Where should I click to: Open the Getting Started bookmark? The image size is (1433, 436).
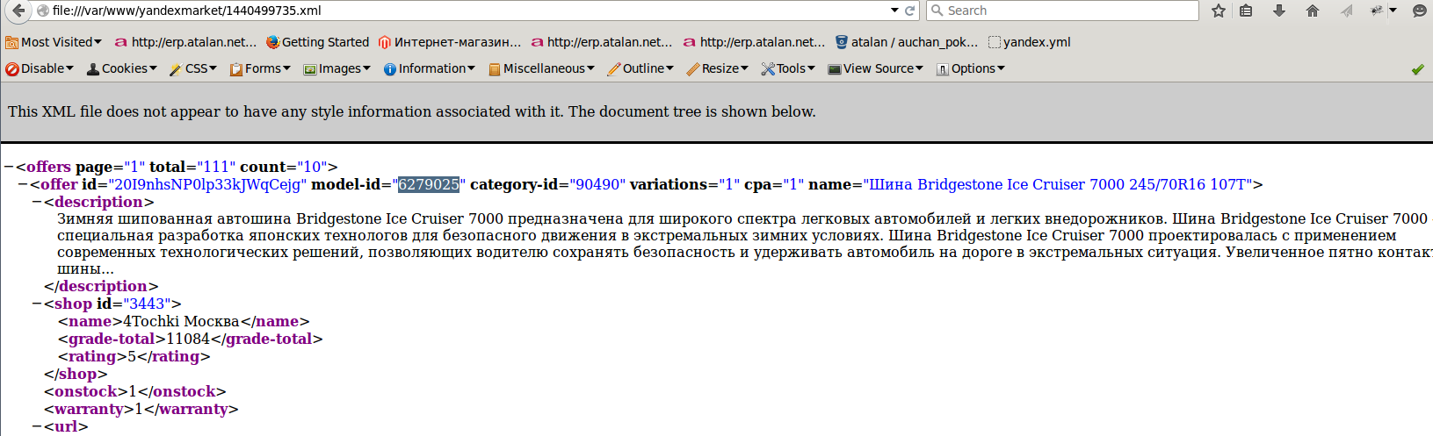point(317,42)
